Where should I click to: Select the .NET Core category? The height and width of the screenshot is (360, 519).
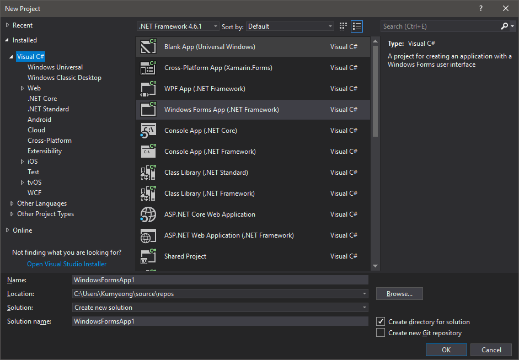click(42, 99)
